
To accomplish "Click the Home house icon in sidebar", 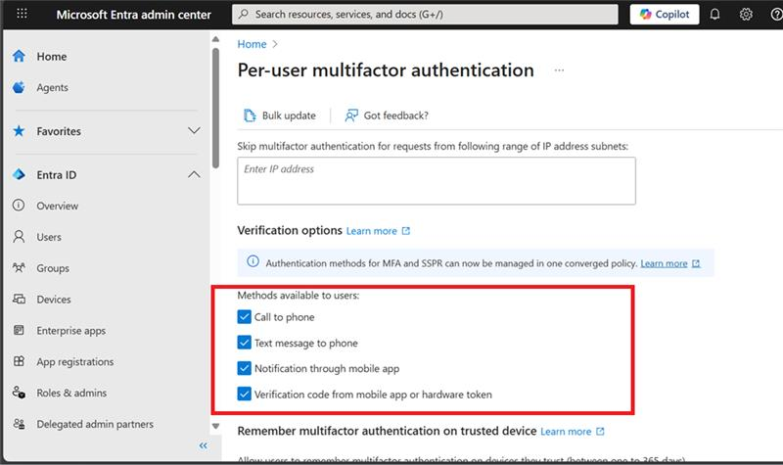I will (19, 56).
